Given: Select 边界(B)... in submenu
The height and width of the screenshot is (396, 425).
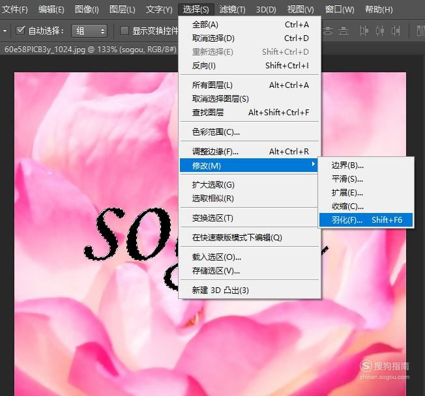Looking at the screenshot, I should coord(366,165).
